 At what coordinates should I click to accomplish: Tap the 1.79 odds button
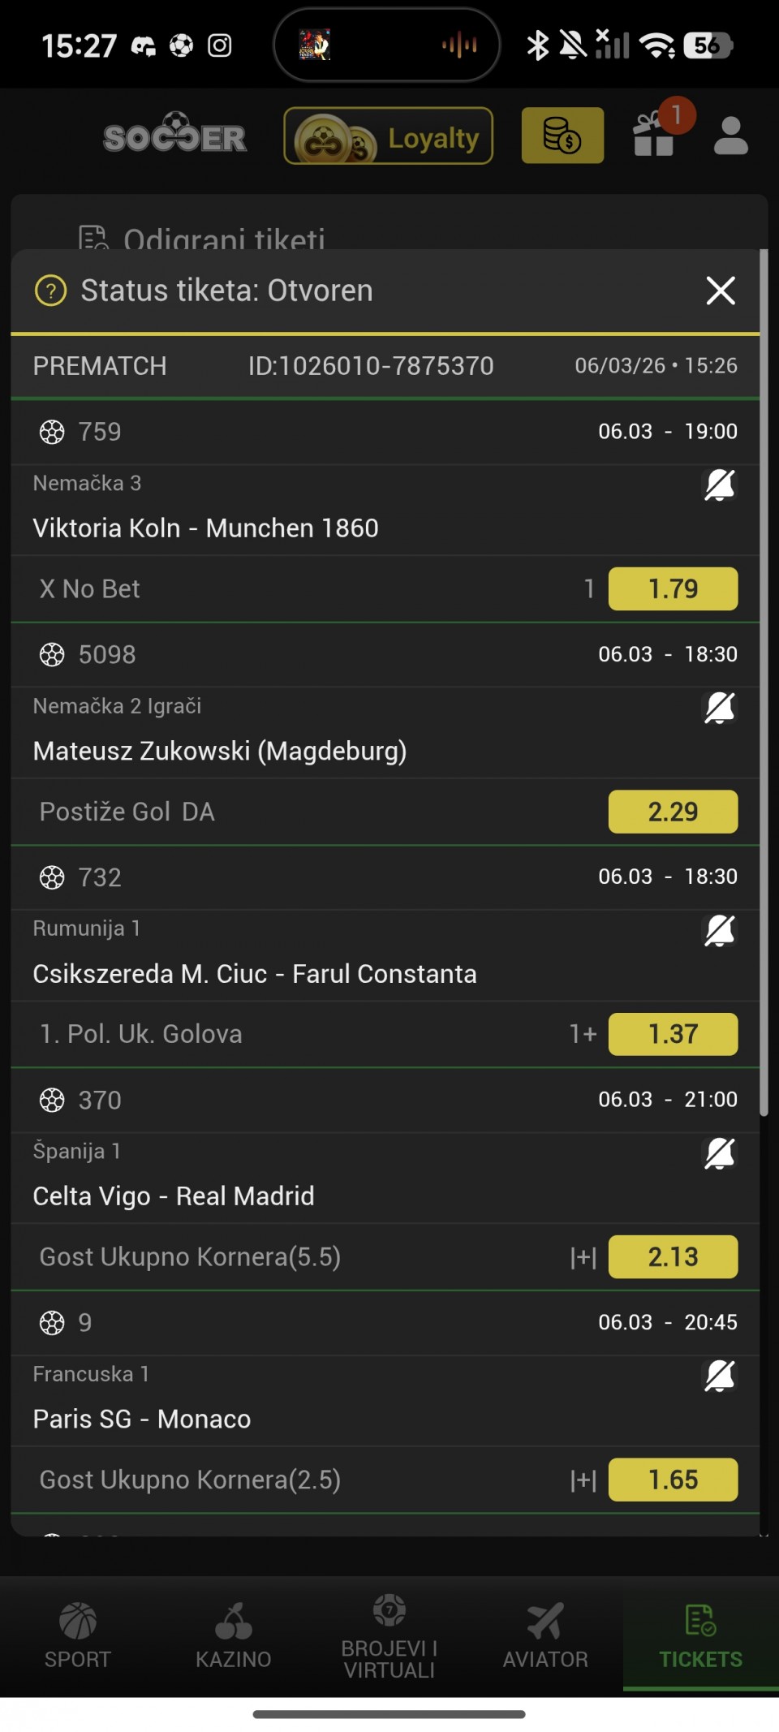[673, 588]
